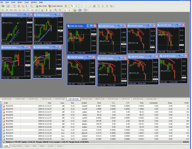The image size is (192, 149).
Task: Select the Fibonacci retracement tool
Action: (98, 6)
